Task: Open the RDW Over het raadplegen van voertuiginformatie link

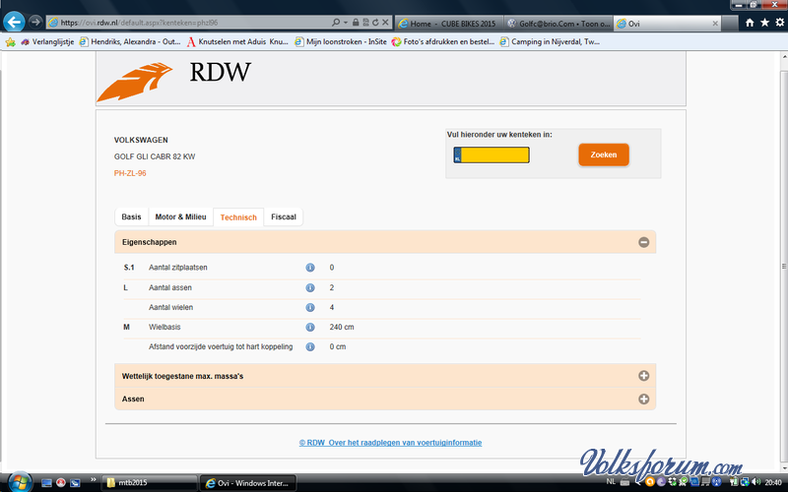Action: (x=390, y=442)
